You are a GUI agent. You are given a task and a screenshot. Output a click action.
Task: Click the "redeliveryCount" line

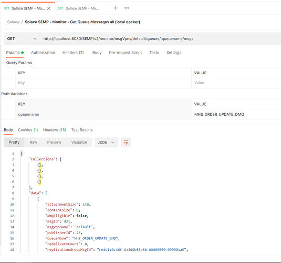(x=67, y=244)
